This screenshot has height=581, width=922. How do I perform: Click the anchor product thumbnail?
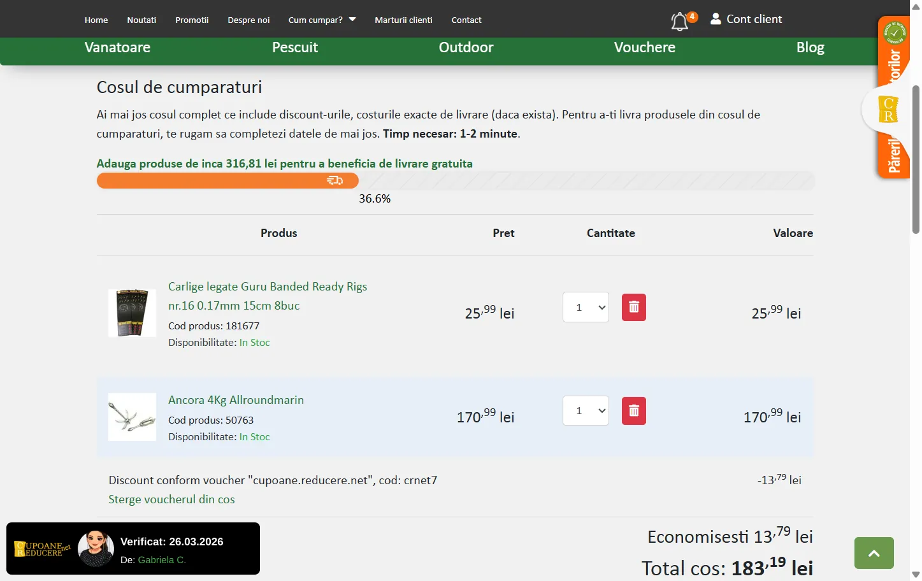[132, 417]
